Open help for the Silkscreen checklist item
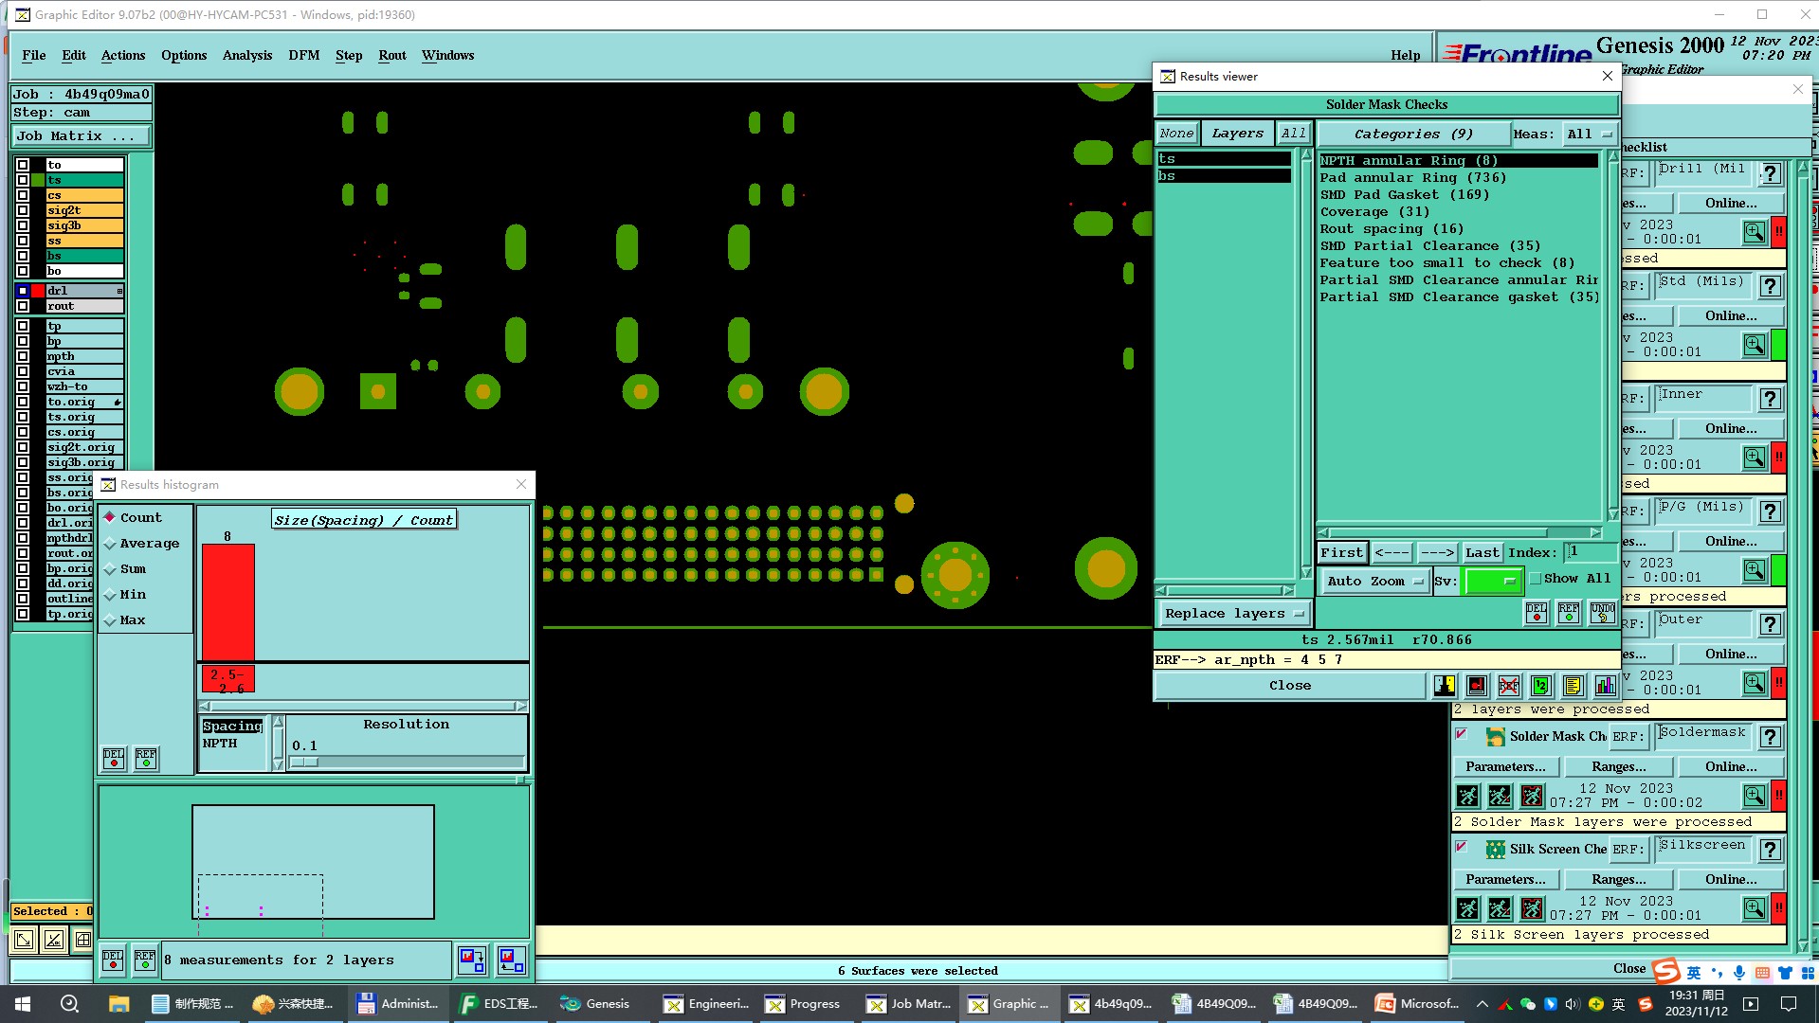The height and width of the screenshot is (1023, 1819). (x=1770, y=850)
